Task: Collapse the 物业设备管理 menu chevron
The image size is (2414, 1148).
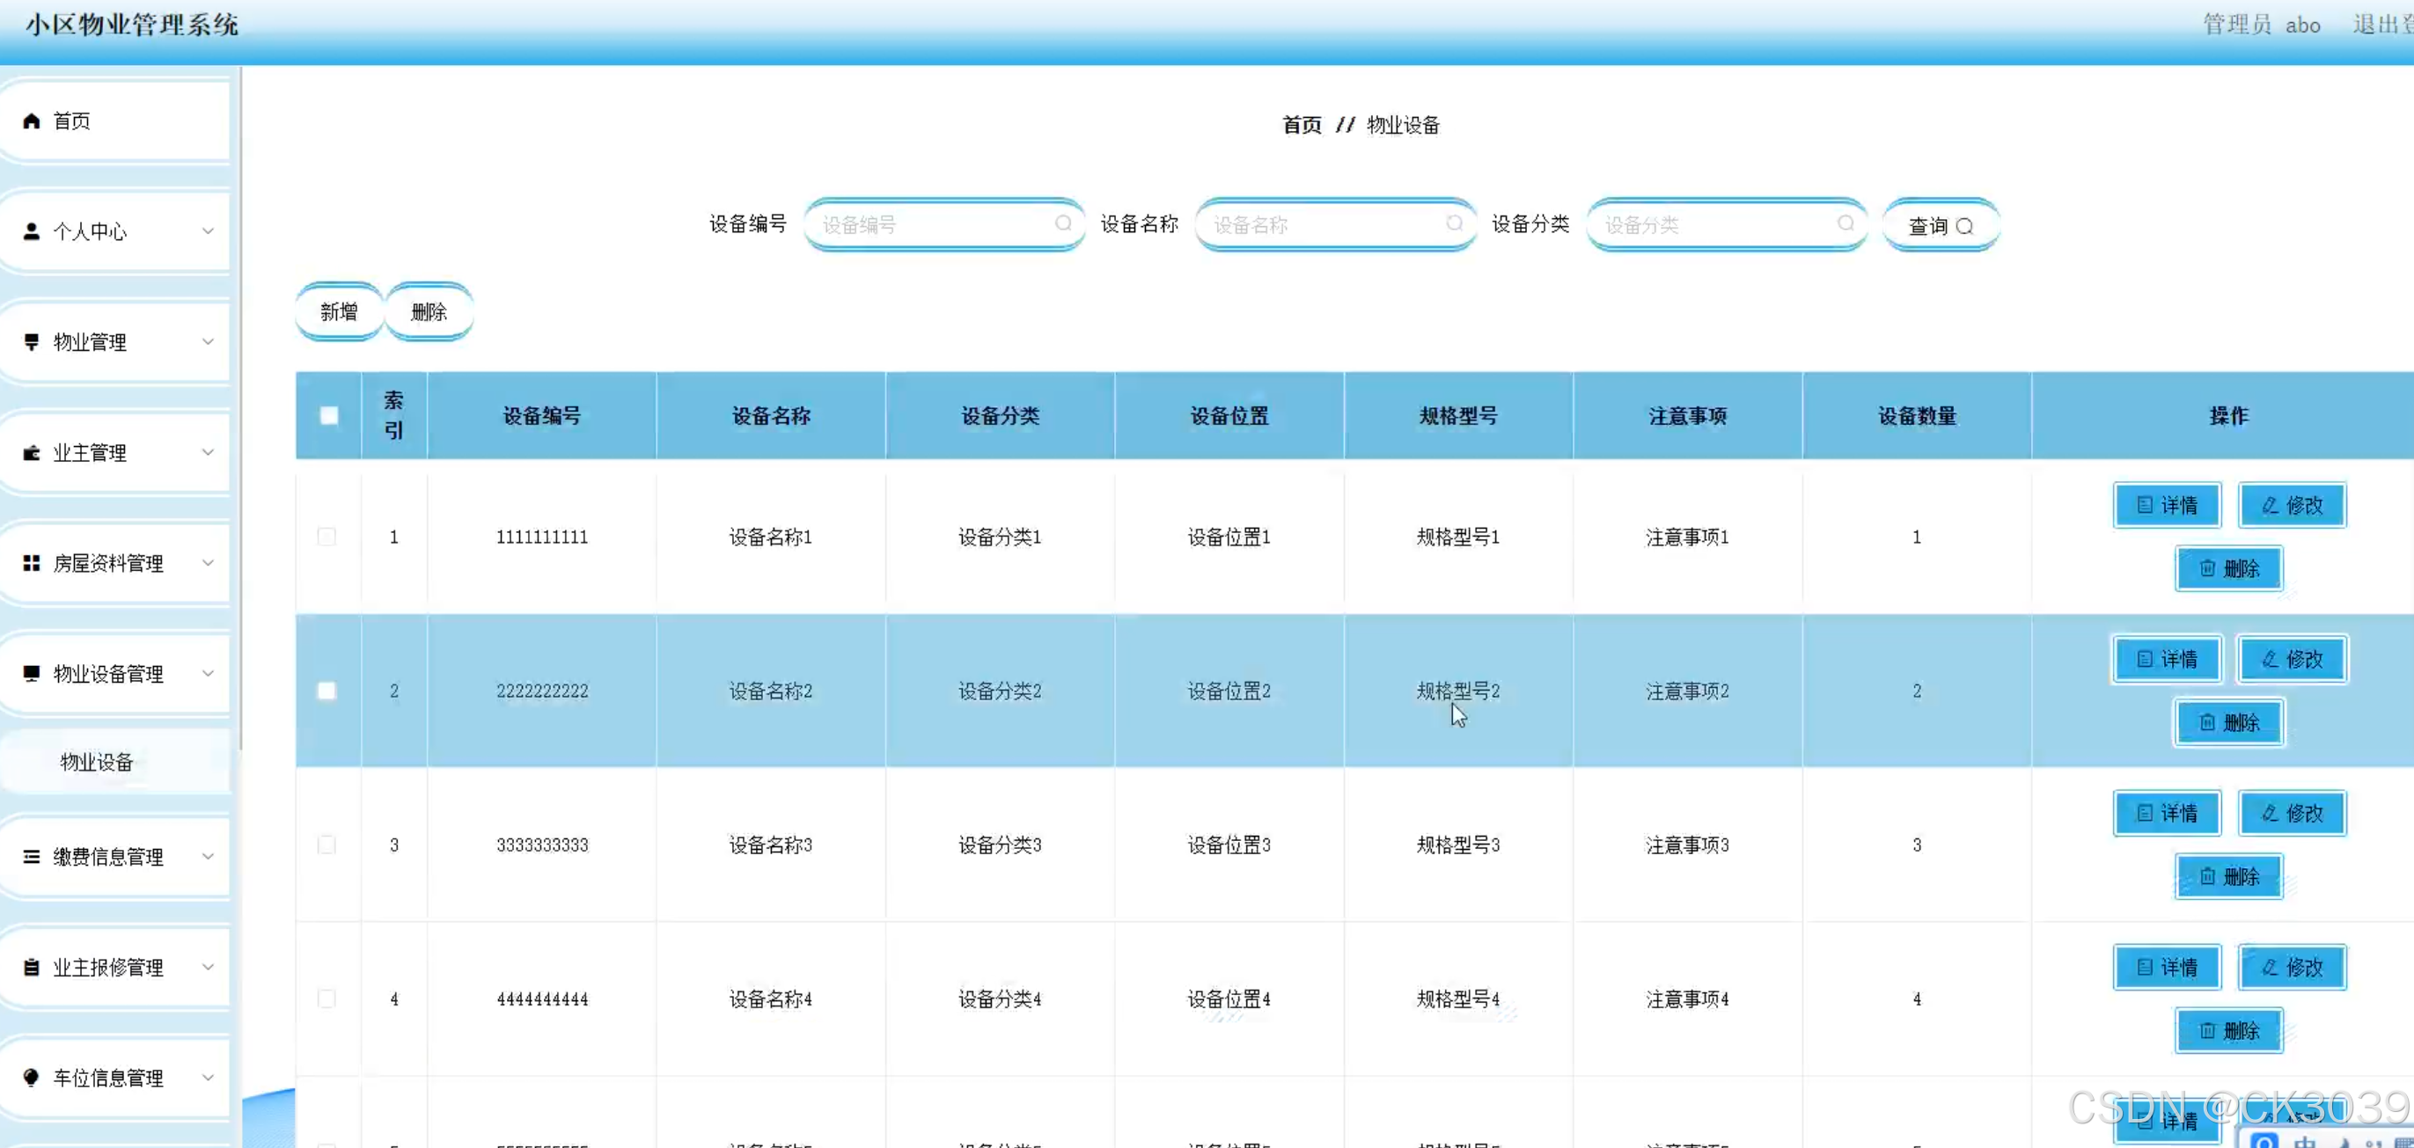Action: pos(208,673)
